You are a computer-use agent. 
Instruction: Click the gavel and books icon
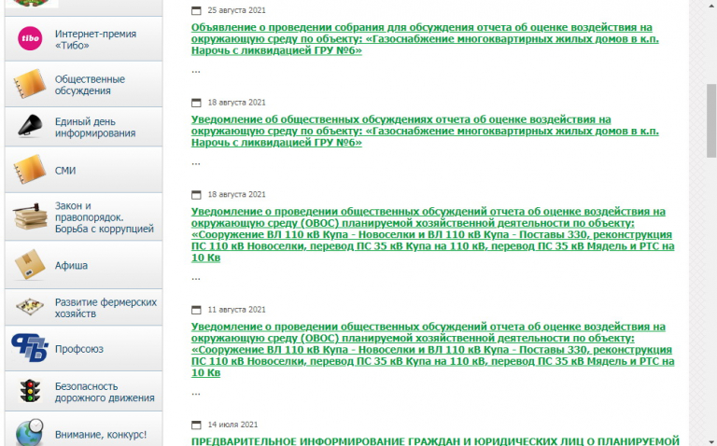click(30, 217)
